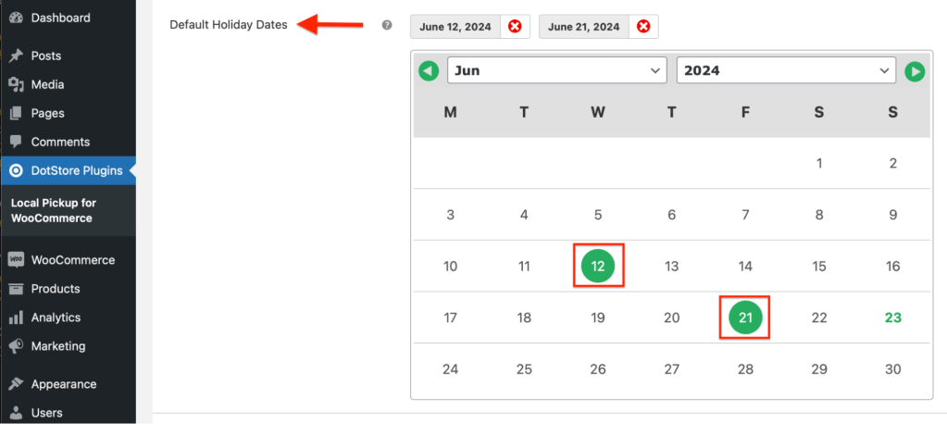
Task: Click the Analytics bar chart icon
Action: click(x=16, y=318)
